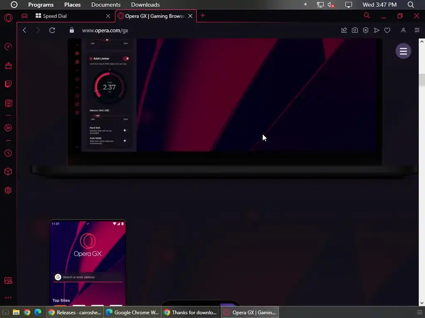
Task: Close the Opera GX Gaming Browser tab
Action: click(x=190, y=16)
